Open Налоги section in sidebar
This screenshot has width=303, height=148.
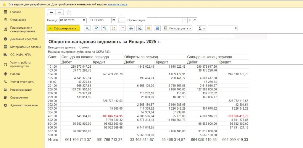15,74
